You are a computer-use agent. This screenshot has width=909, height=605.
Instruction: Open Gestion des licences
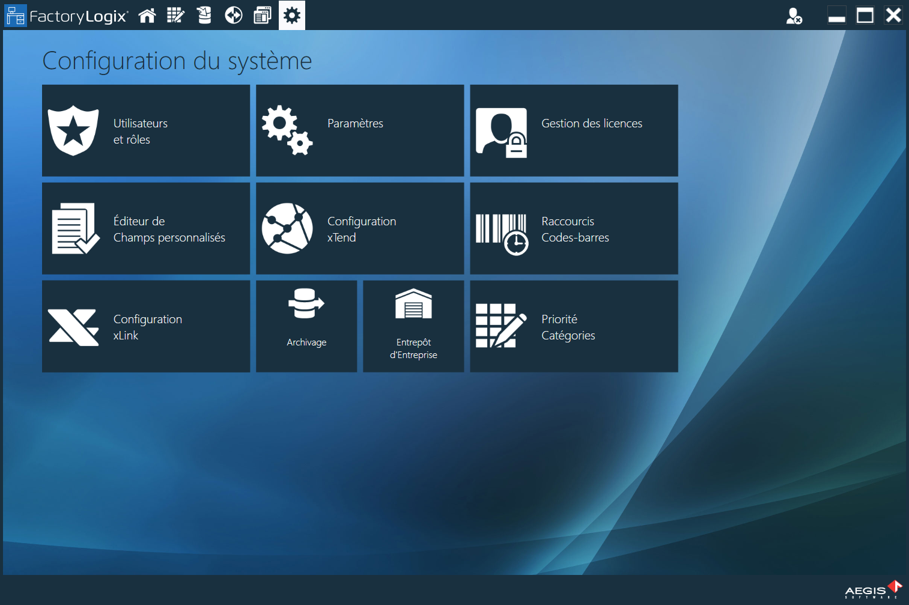click(574, 130)
